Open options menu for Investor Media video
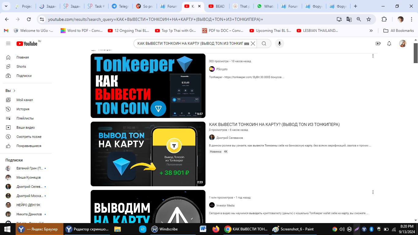The width and height of the screenshot is (418, 235). pyautogui.click(x=373, y=192)
